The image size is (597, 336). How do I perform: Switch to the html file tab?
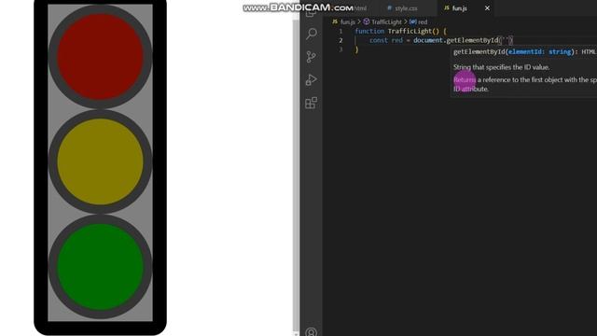pos(361,8)
